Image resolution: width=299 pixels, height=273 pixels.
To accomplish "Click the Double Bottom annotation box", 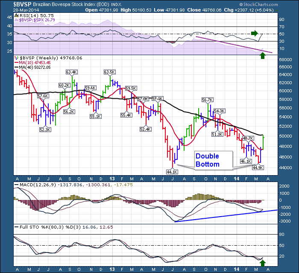I will click(214, 160).
